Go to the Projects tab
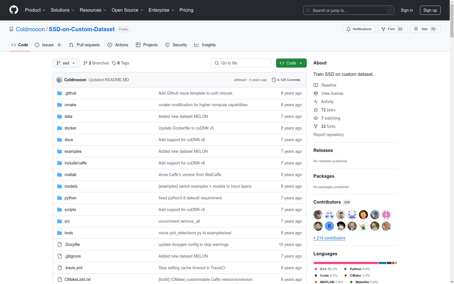 click(x=147, y=45)
